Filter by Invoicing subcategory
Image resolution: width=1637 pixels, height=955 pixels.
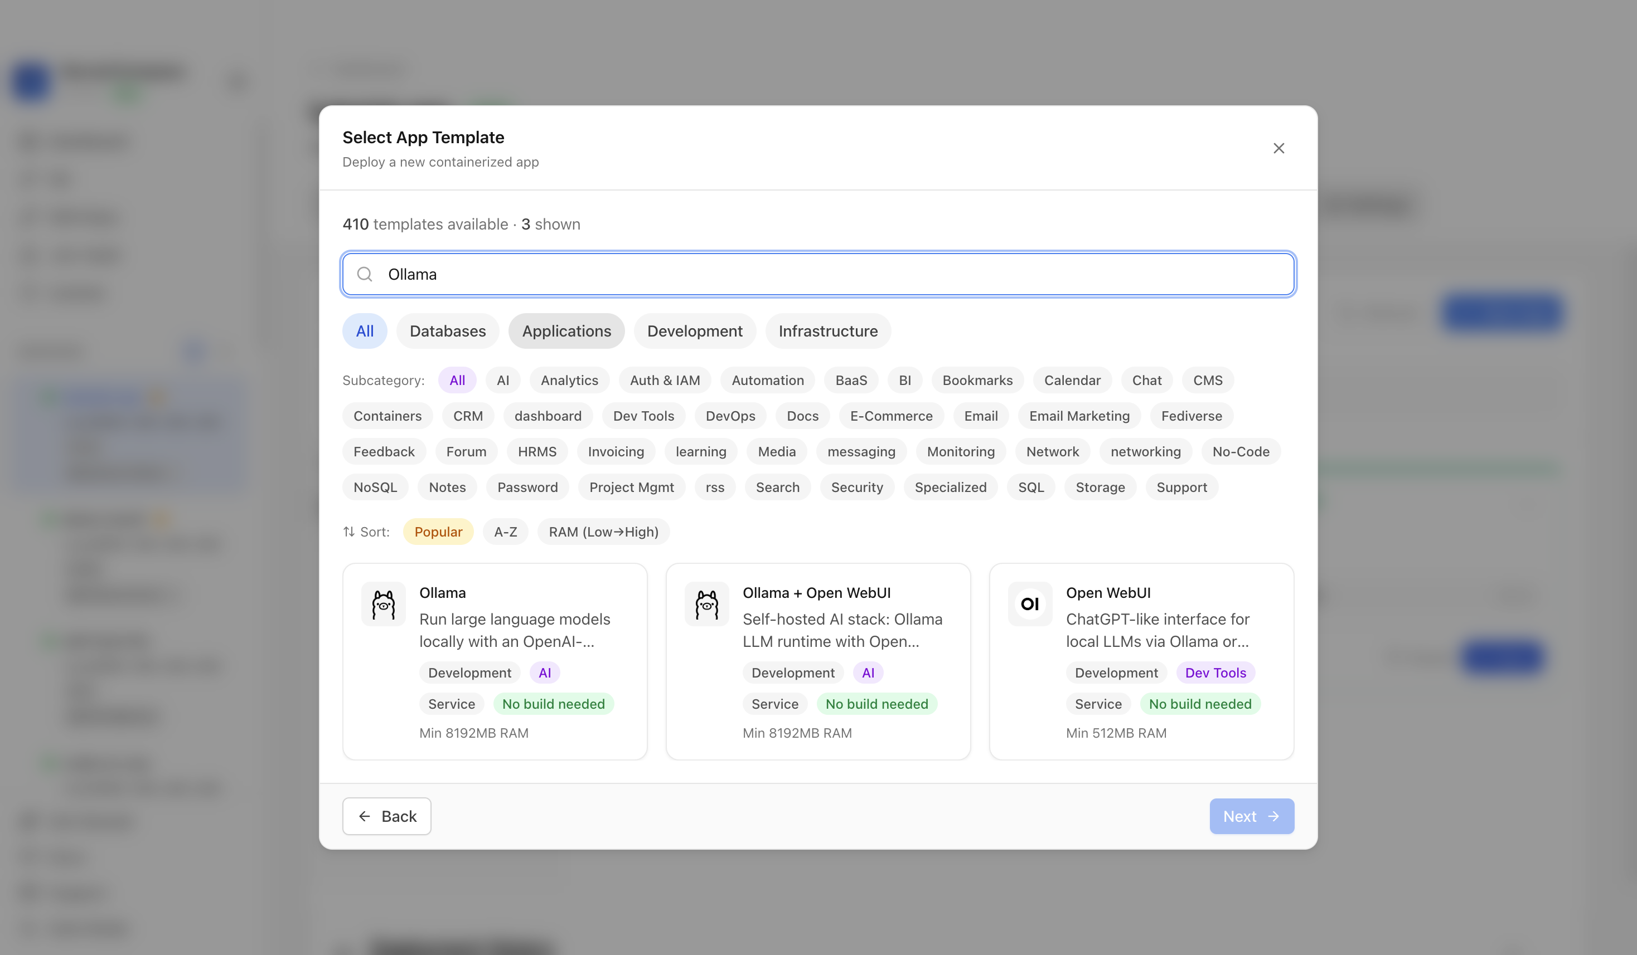point(616,452)
